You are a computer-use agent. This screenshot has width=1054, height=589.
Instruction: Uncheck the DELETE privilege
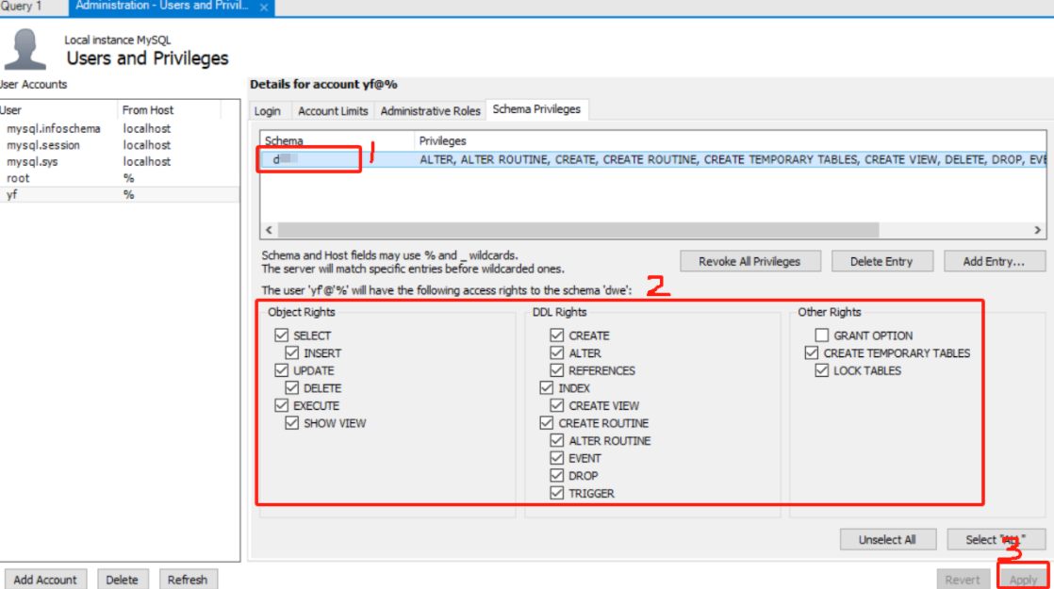pyautogui.click(x=291, y=387)
